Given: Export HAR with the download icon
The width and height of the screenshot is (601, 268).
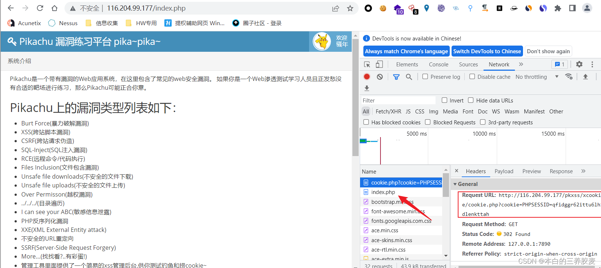Looking at the screenshot, I should pos(367,88).
